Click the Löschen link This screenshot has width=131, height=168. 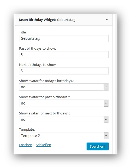pos(26,145)
